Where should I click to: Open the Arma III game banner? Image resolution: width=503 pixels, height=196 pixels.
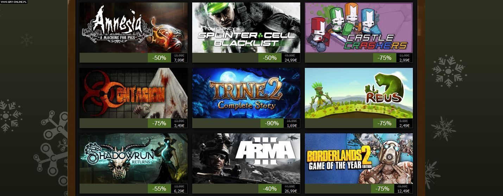(246, 158)
